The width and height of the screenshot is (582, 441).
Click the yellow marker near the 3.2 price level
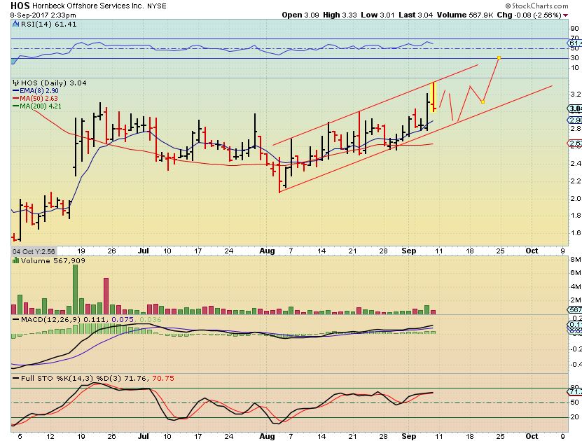click(483, 101)
